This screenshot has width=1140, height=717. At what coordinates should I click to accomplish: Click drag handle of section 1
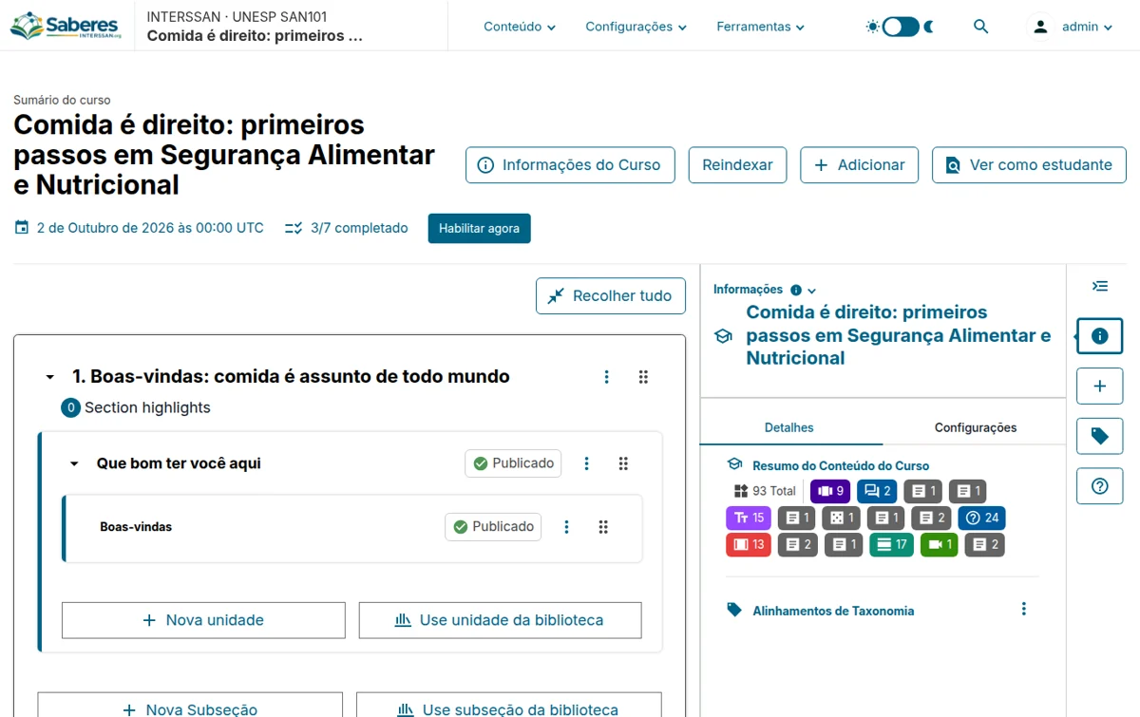tap(643, 377)
